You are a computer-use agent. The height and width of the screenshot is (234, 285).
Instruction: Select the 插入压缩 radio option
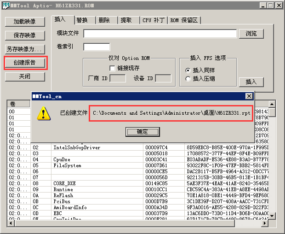(188, 79)
